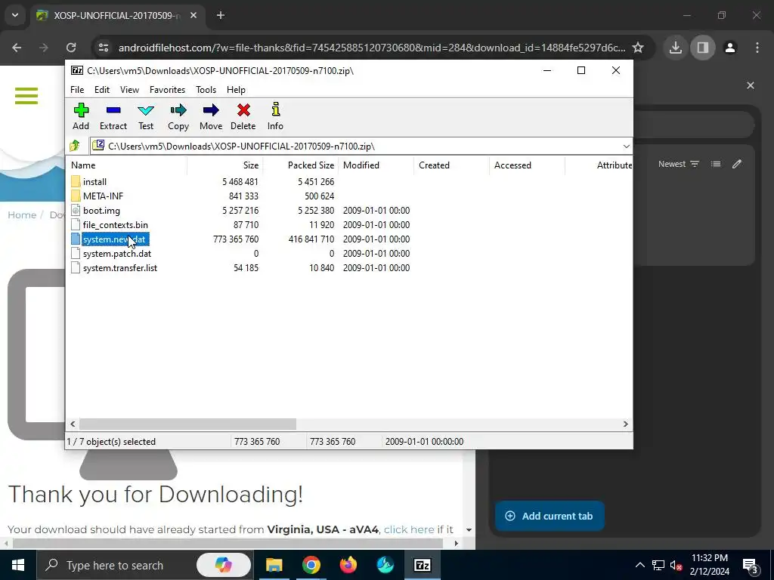
Task: Expand the archive path dropdown
Action: click(626, 146)
